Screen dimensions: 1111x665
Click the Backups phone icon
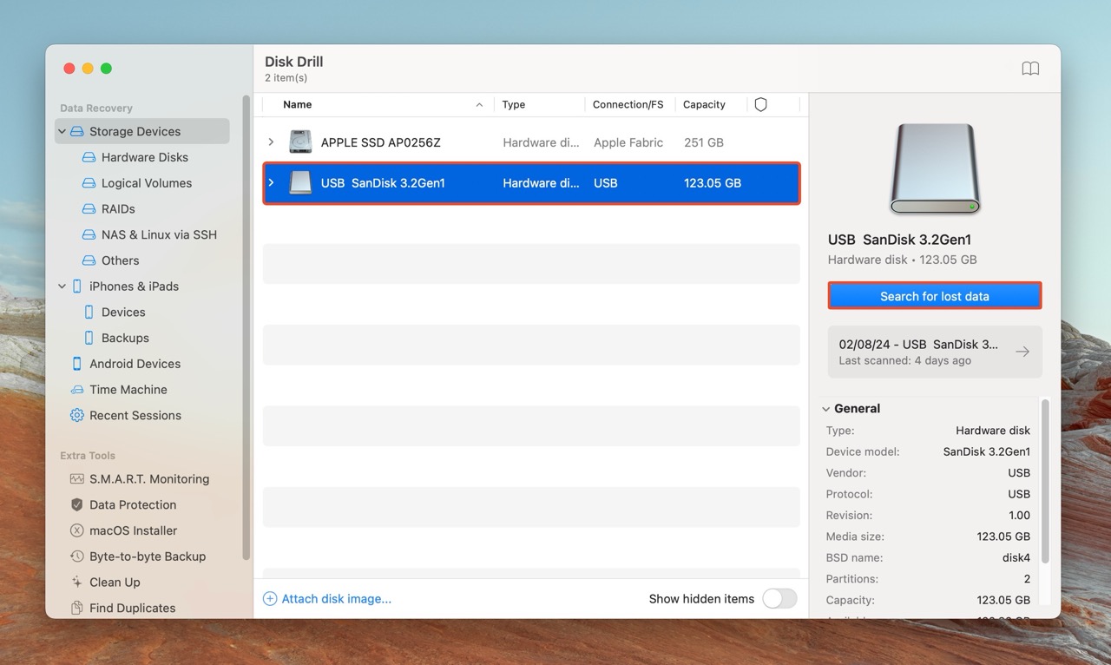(89, 338)
